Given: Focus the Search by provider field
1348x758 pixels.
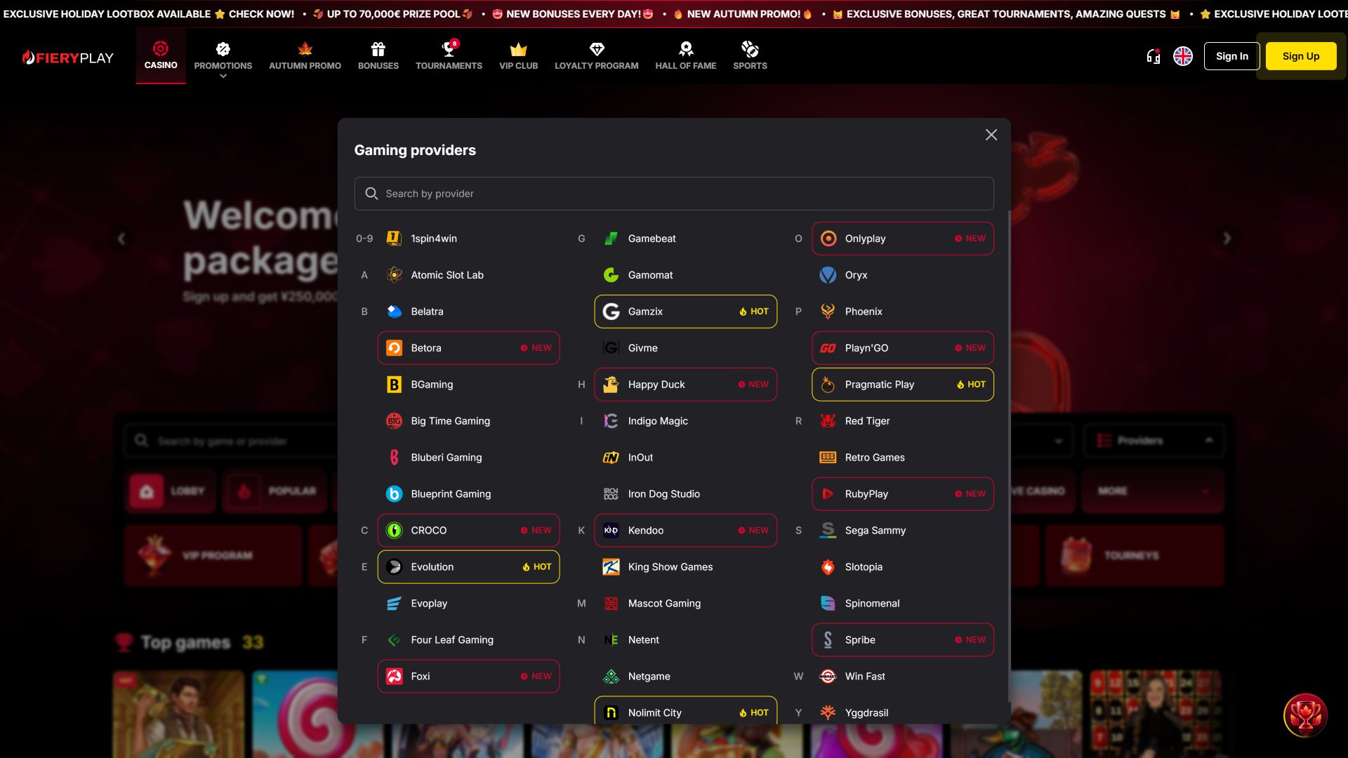Looking at the screenshot, I should [x=674, y=194].
